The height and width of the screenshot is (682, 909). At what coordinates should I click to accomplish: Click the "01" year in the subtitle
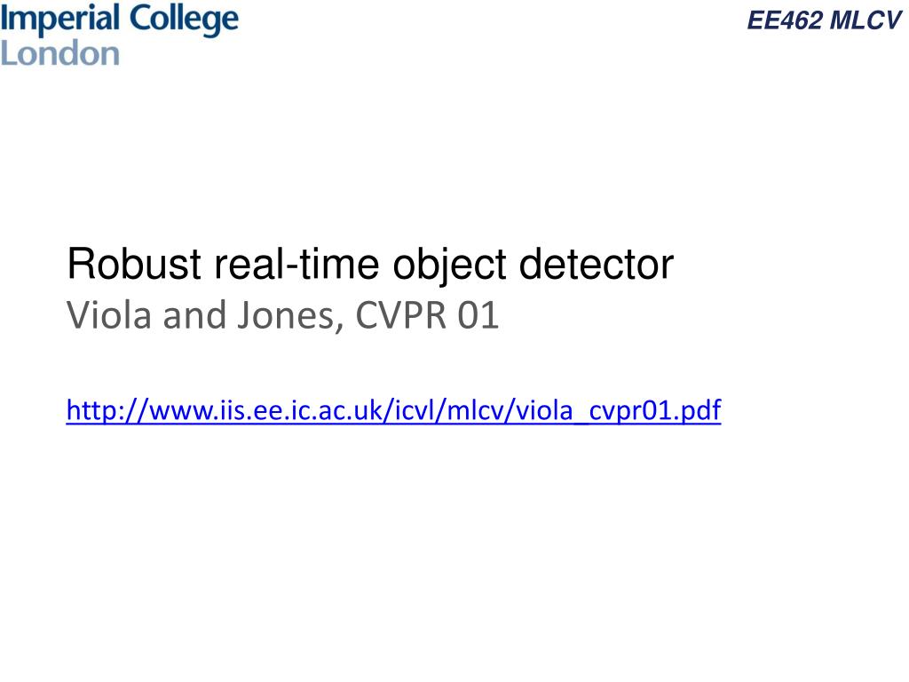point(478,315)
